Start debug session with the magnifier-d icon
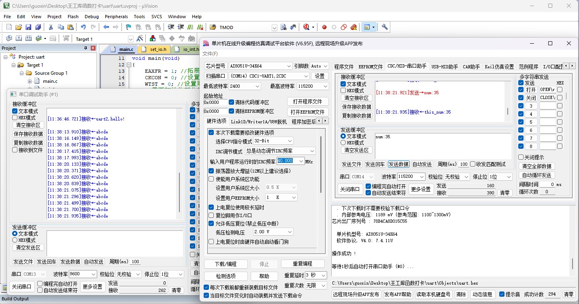The height and width of the screenshot is (304, 579). 307,27
